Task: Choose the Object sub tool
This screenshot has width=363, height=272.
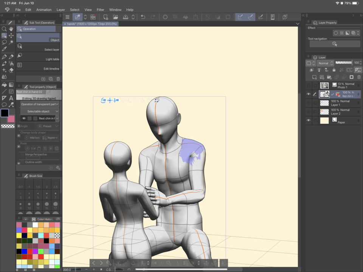Action: coord(38,37)
